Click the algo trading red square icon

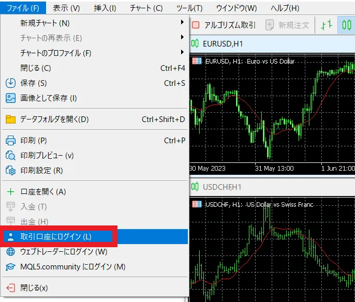196,25
